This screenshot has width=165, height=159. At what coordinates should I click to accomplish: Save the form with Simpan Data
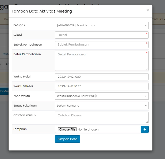pyautogui.click(x=67, y=139)
